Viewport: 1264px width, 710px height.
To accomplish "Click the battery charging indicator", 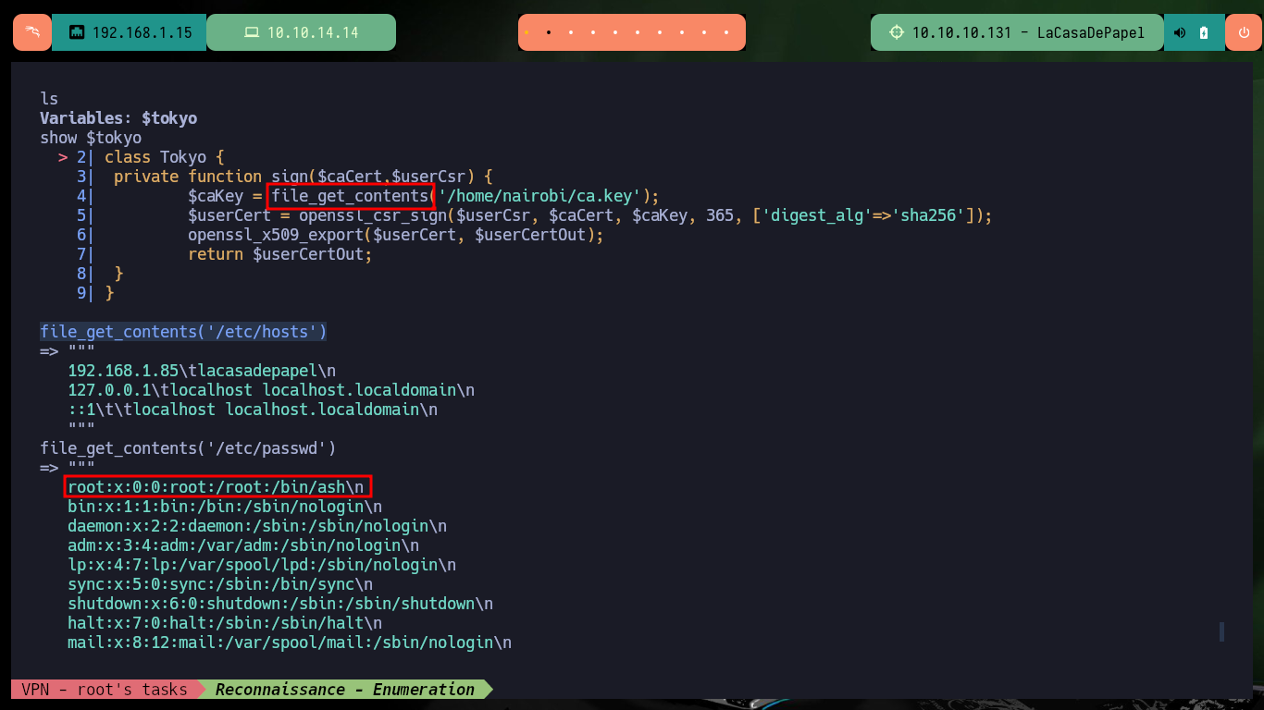I will (1204, 32).
